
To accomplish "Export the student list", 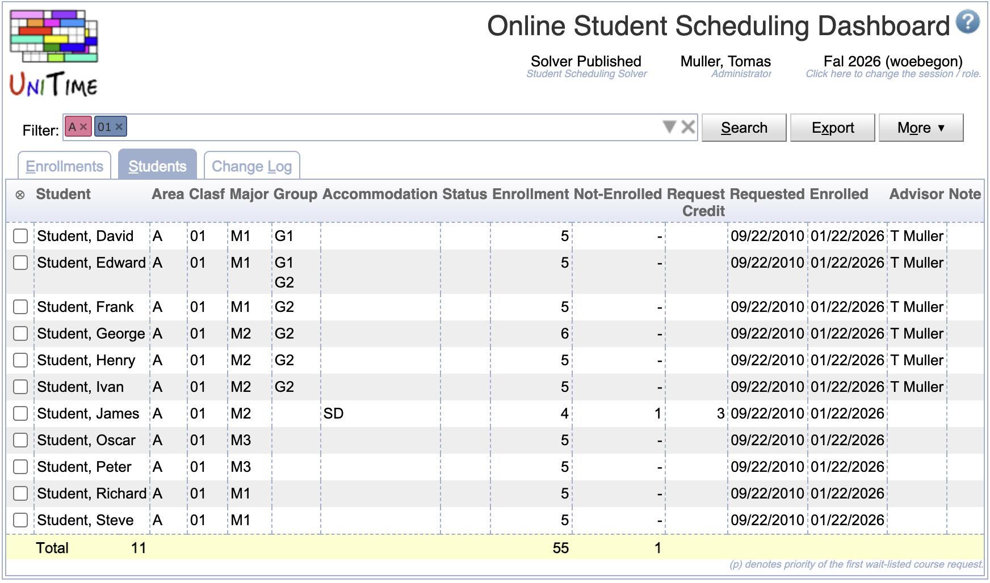I will pyautogui.click(x=832, y=127).
